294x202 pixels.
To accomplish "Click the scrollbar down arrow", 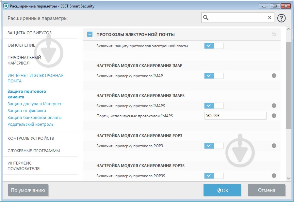I will (288, 178).
